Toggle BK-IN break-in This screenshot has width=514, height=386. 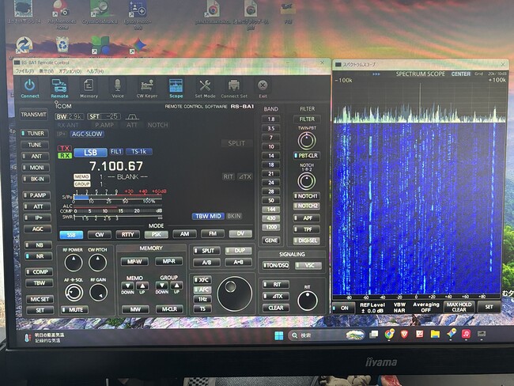(36, 179)
